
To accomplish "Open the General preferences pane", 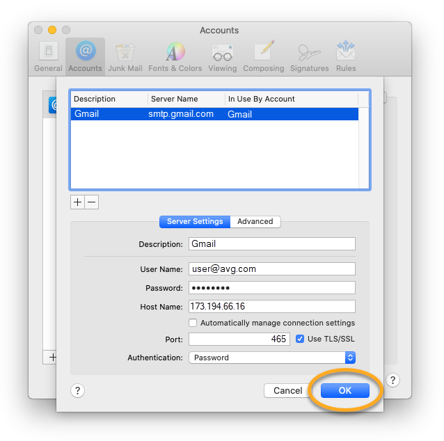I will click(x=49, y=56).
